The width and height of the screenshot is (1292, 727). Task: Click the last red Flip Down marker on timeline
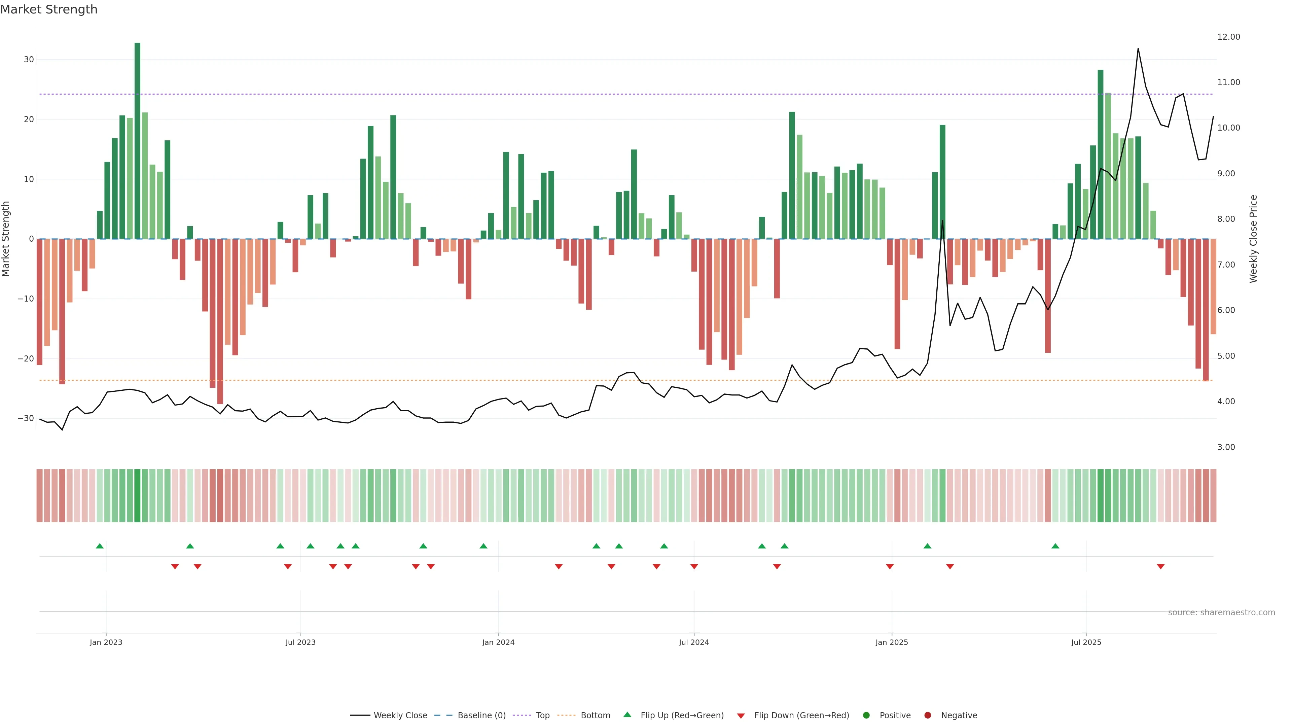[x=1160, y=566]
